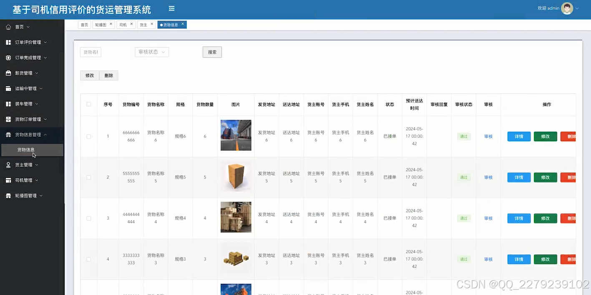Close the 货主 tab
Screen dimensions: 591x295
(152, 24)
